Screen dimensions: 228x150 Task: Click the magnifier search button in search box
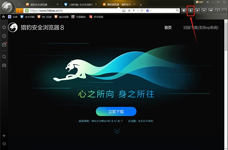tap(177, 11)
